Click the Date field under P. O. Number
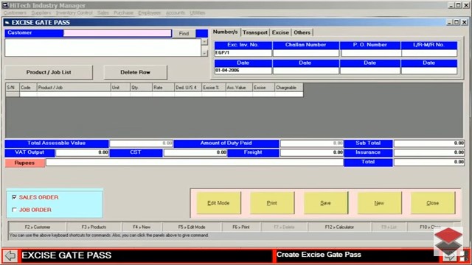Viewport: 472px width, 265px height. [x=370, y=71]
